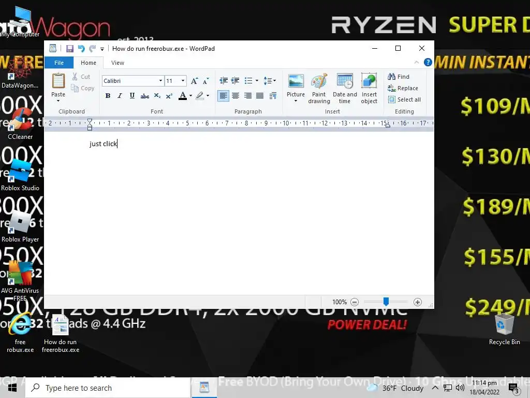The height and width of the screenshot is (398, 530).
Task: Select the free robux.exe desktop icon
Action: [x=20, y=333]
